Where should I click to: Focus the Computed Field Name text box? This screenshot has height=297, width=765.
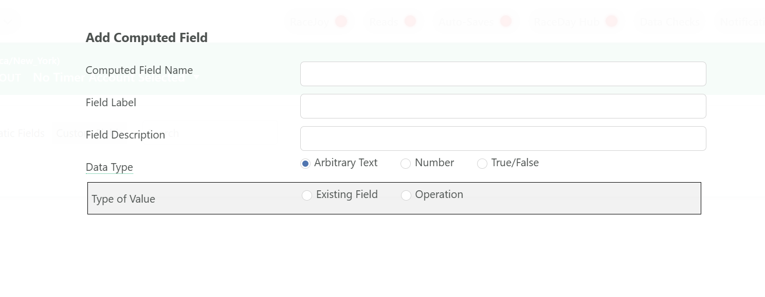503,74
